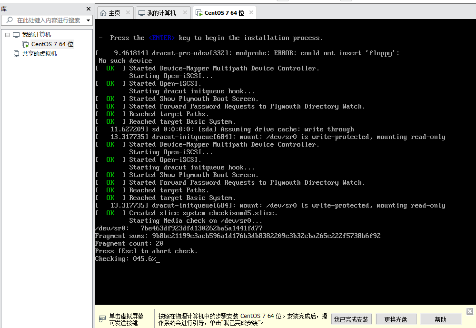The height and width of the screenshot is (328, 476).
Task: Collapse the 我的计算机 tree node
Action: click(7, 35)
